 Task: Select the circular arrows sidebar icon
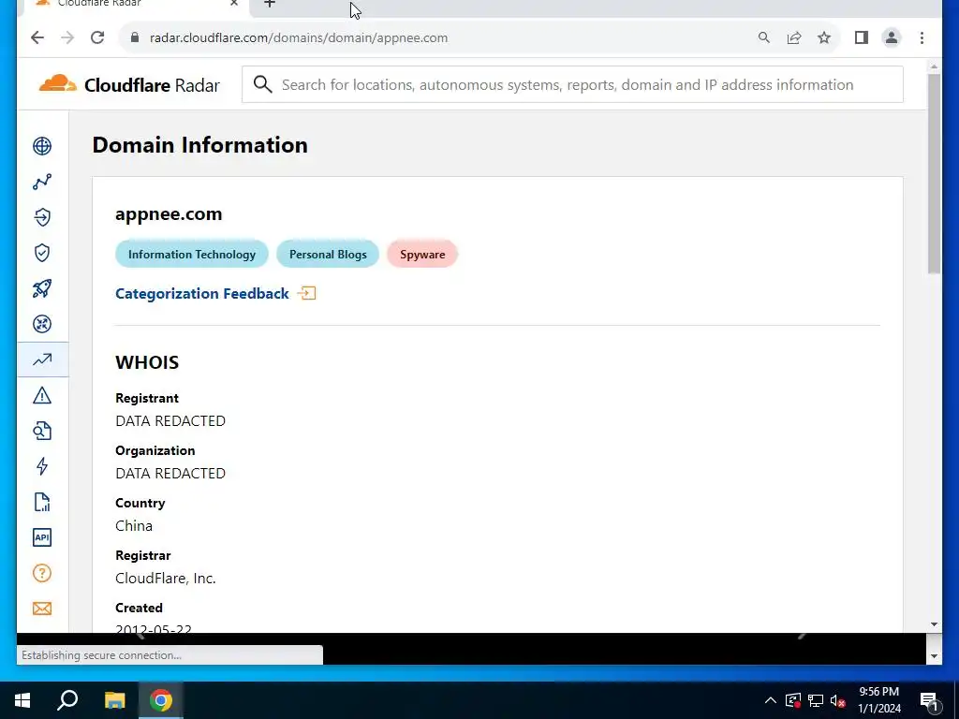[42, 324]
